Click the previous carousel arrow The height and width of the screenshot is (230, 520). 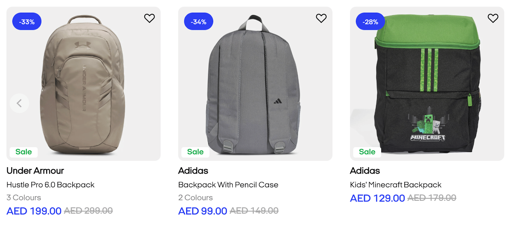[x=19, y=103]
